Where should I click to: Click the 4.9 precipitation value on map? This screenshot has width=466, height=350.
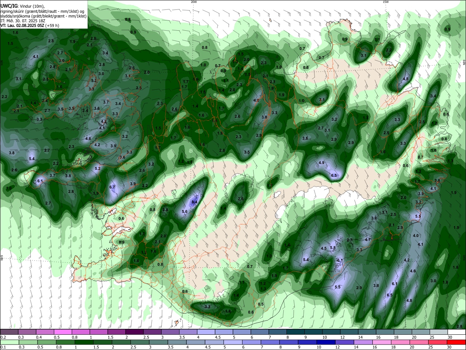click(321, 163)
